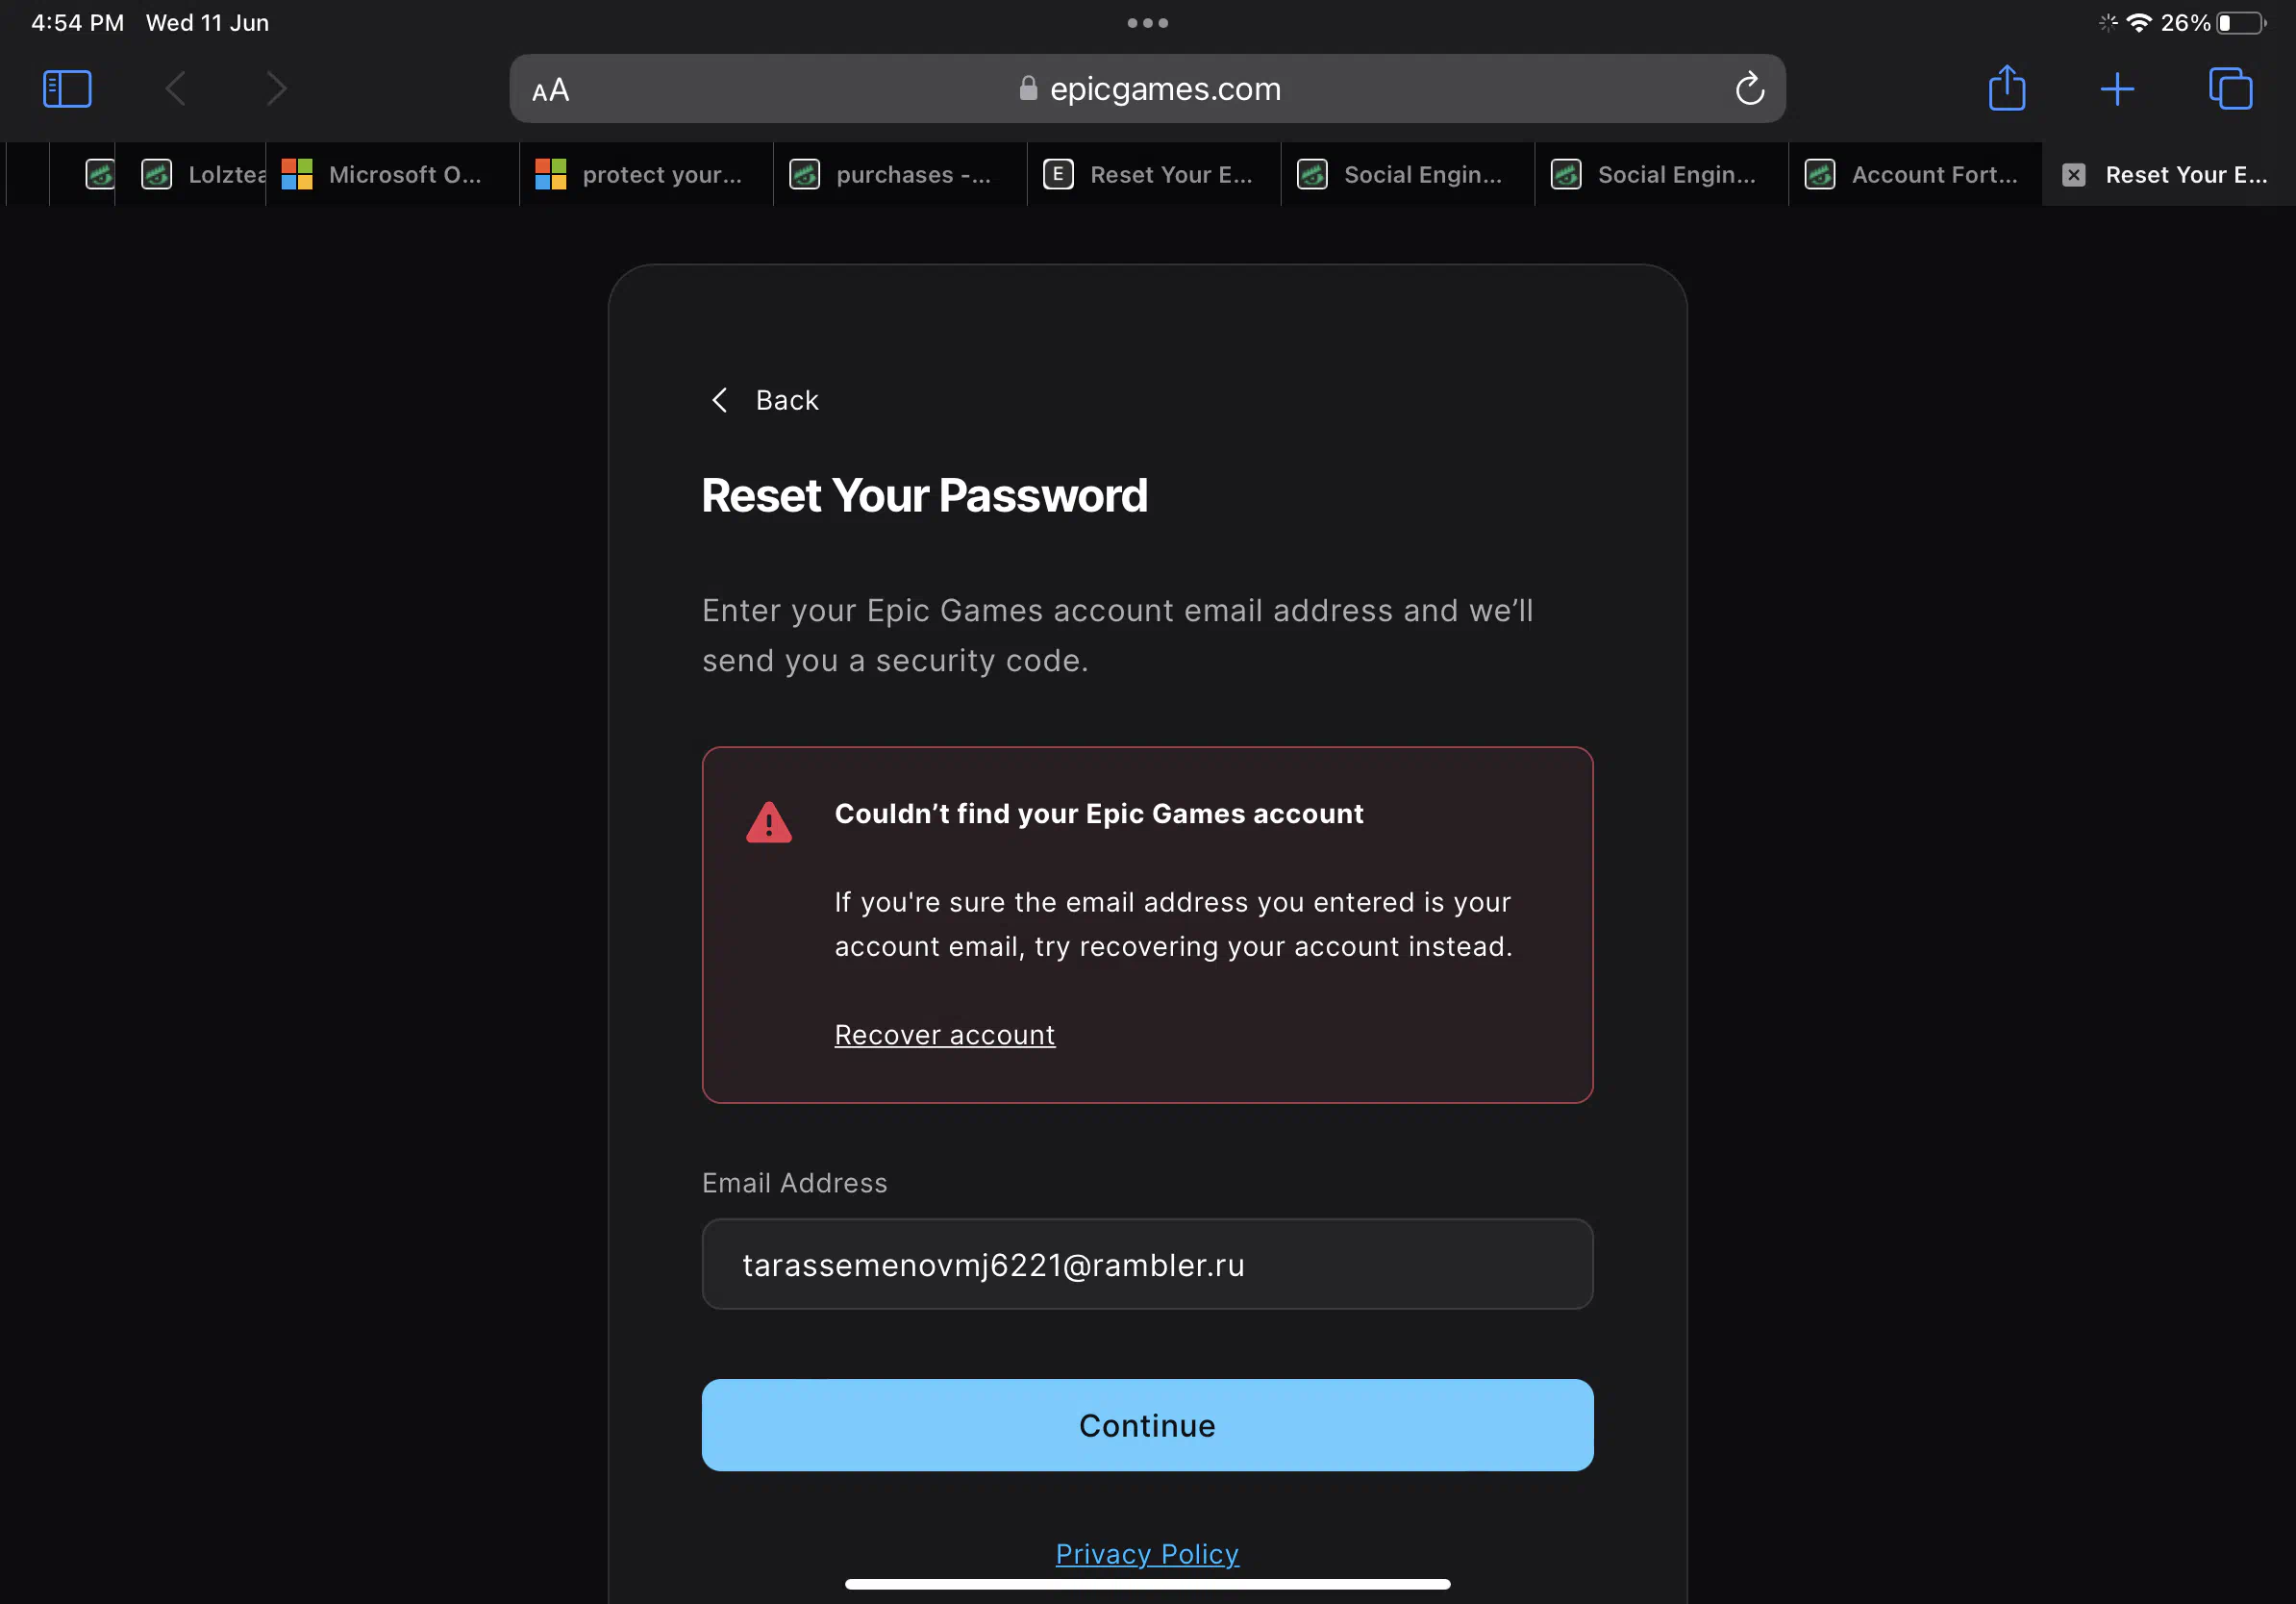Switch to the Microsoft O... tab
The image size is (2296, 1604).
pyautogui.click(x=392, y=175)
